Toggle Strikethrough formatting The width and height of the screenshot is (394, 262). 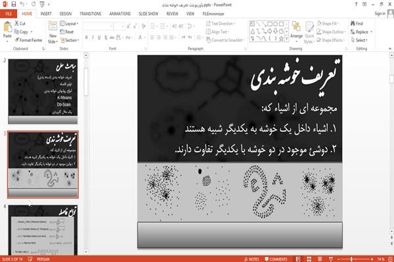(x=112, y=37)
